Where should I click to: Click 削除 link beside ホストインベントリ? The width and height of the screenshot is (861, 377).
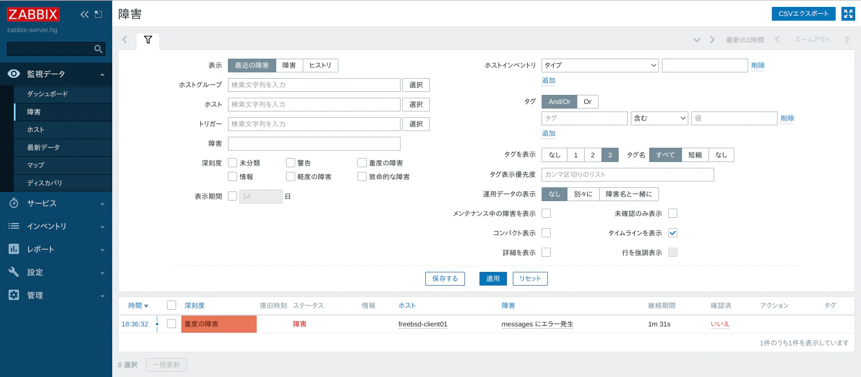(758, 66)
